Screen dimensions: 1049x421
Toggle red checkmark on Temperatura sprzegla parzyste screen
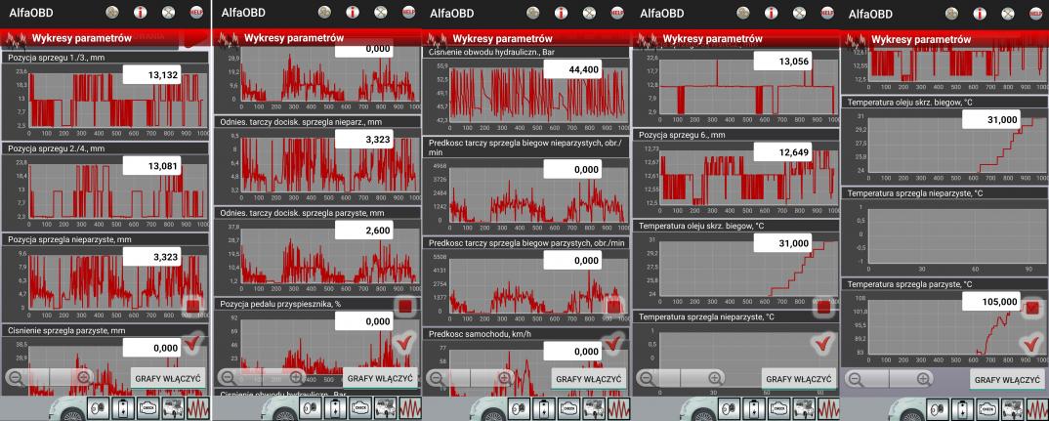point(1031,344)
